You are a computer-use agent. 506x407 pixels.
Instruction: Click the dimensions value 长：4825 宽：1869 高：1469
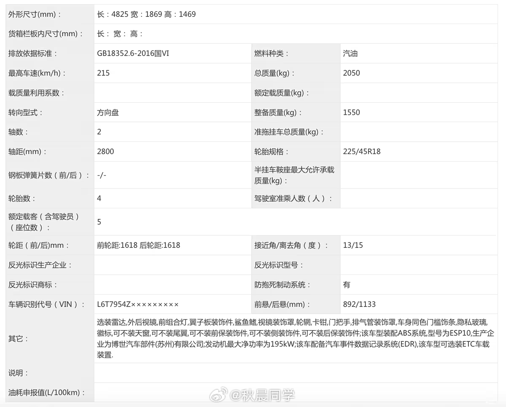[x=146, y=14]
